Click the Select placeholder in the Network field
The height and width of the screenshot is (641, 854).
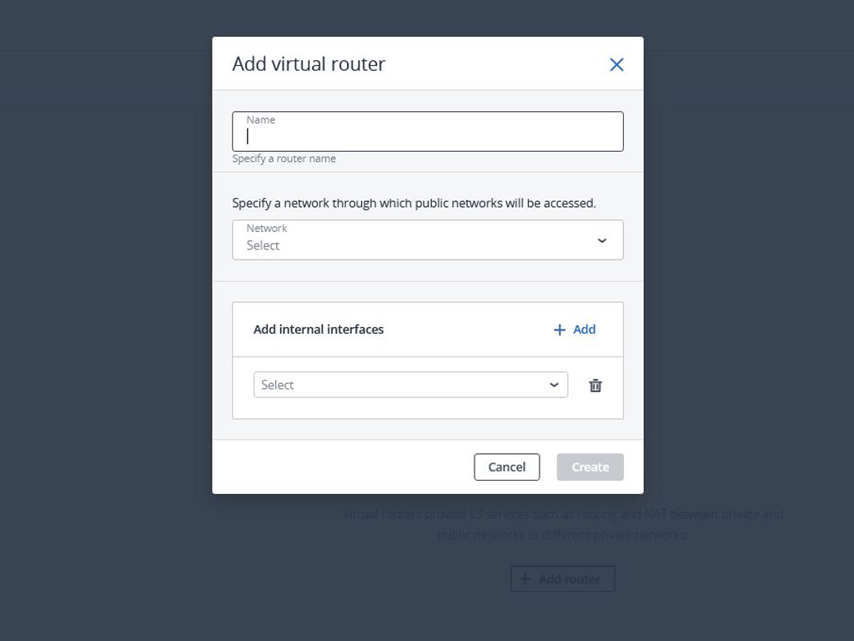coord(263,245)
